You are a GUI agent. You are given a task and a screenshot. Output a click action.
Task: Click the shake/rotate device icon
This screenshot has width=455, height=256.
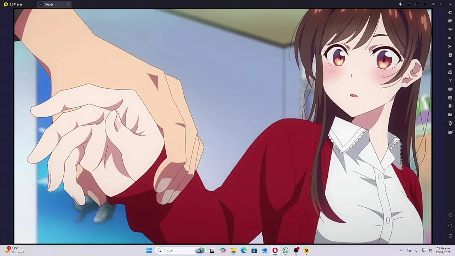[x=450, y=106]
